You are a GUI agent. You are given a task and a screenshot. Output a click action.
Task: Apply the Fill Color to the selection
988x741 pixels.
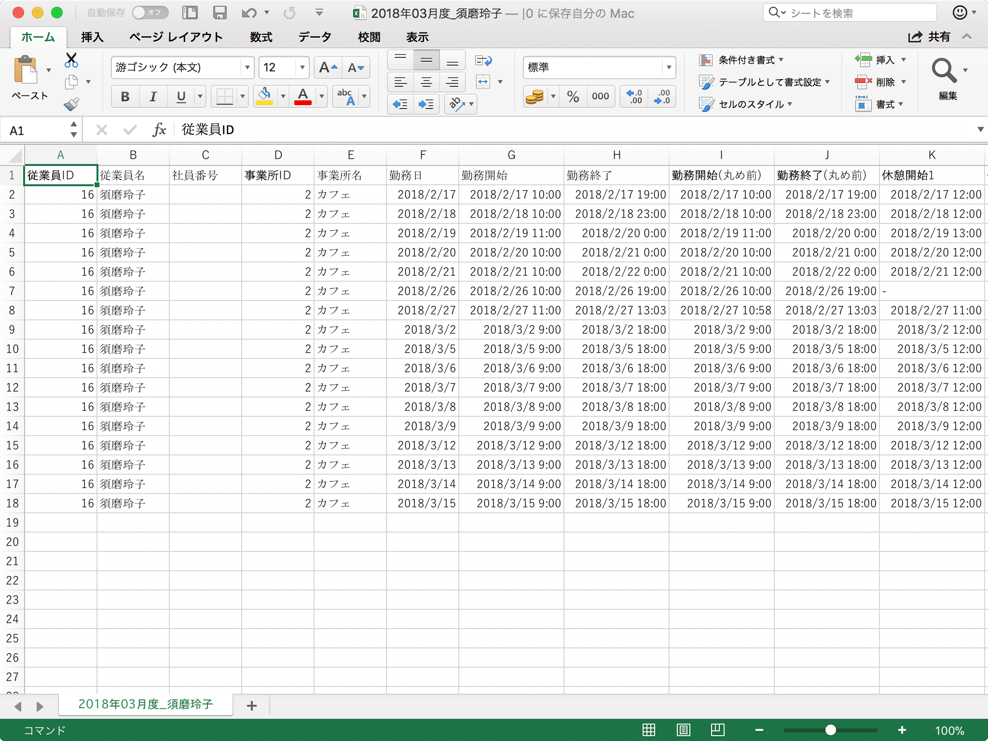(x=265, y=96)
